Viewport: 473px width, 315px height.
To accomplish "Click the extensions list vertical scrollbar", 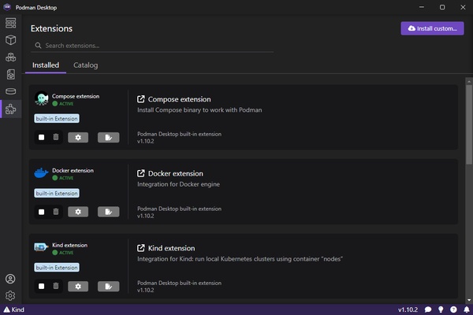I will 469,124.
